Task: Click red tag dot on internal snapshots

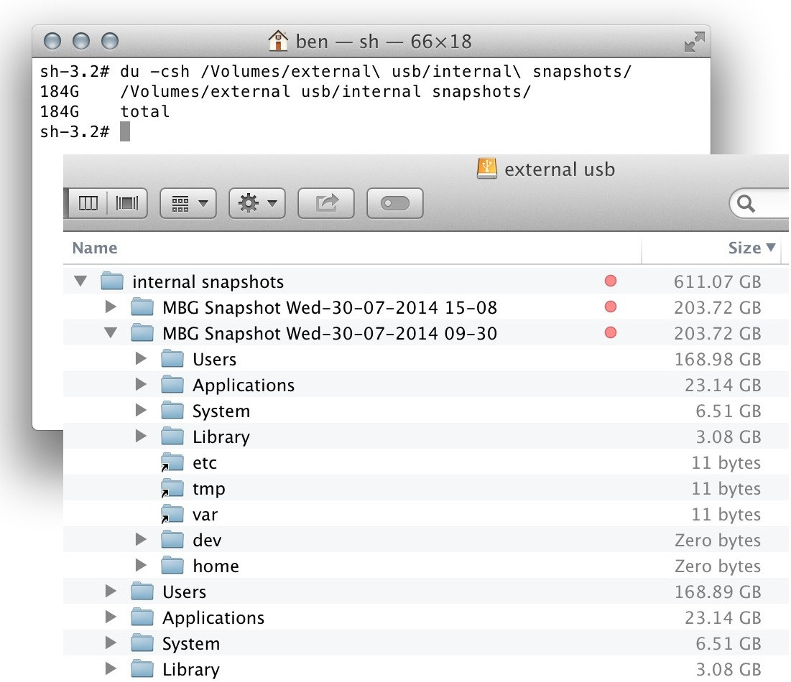Action: point(611,281)
